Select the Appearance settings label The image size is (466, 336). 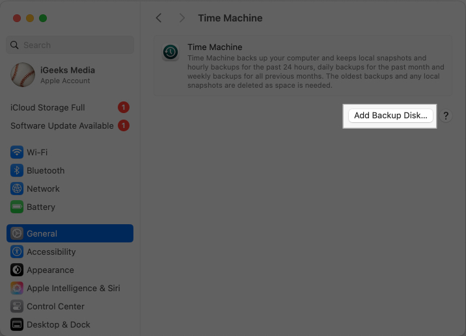pos(50,270)
